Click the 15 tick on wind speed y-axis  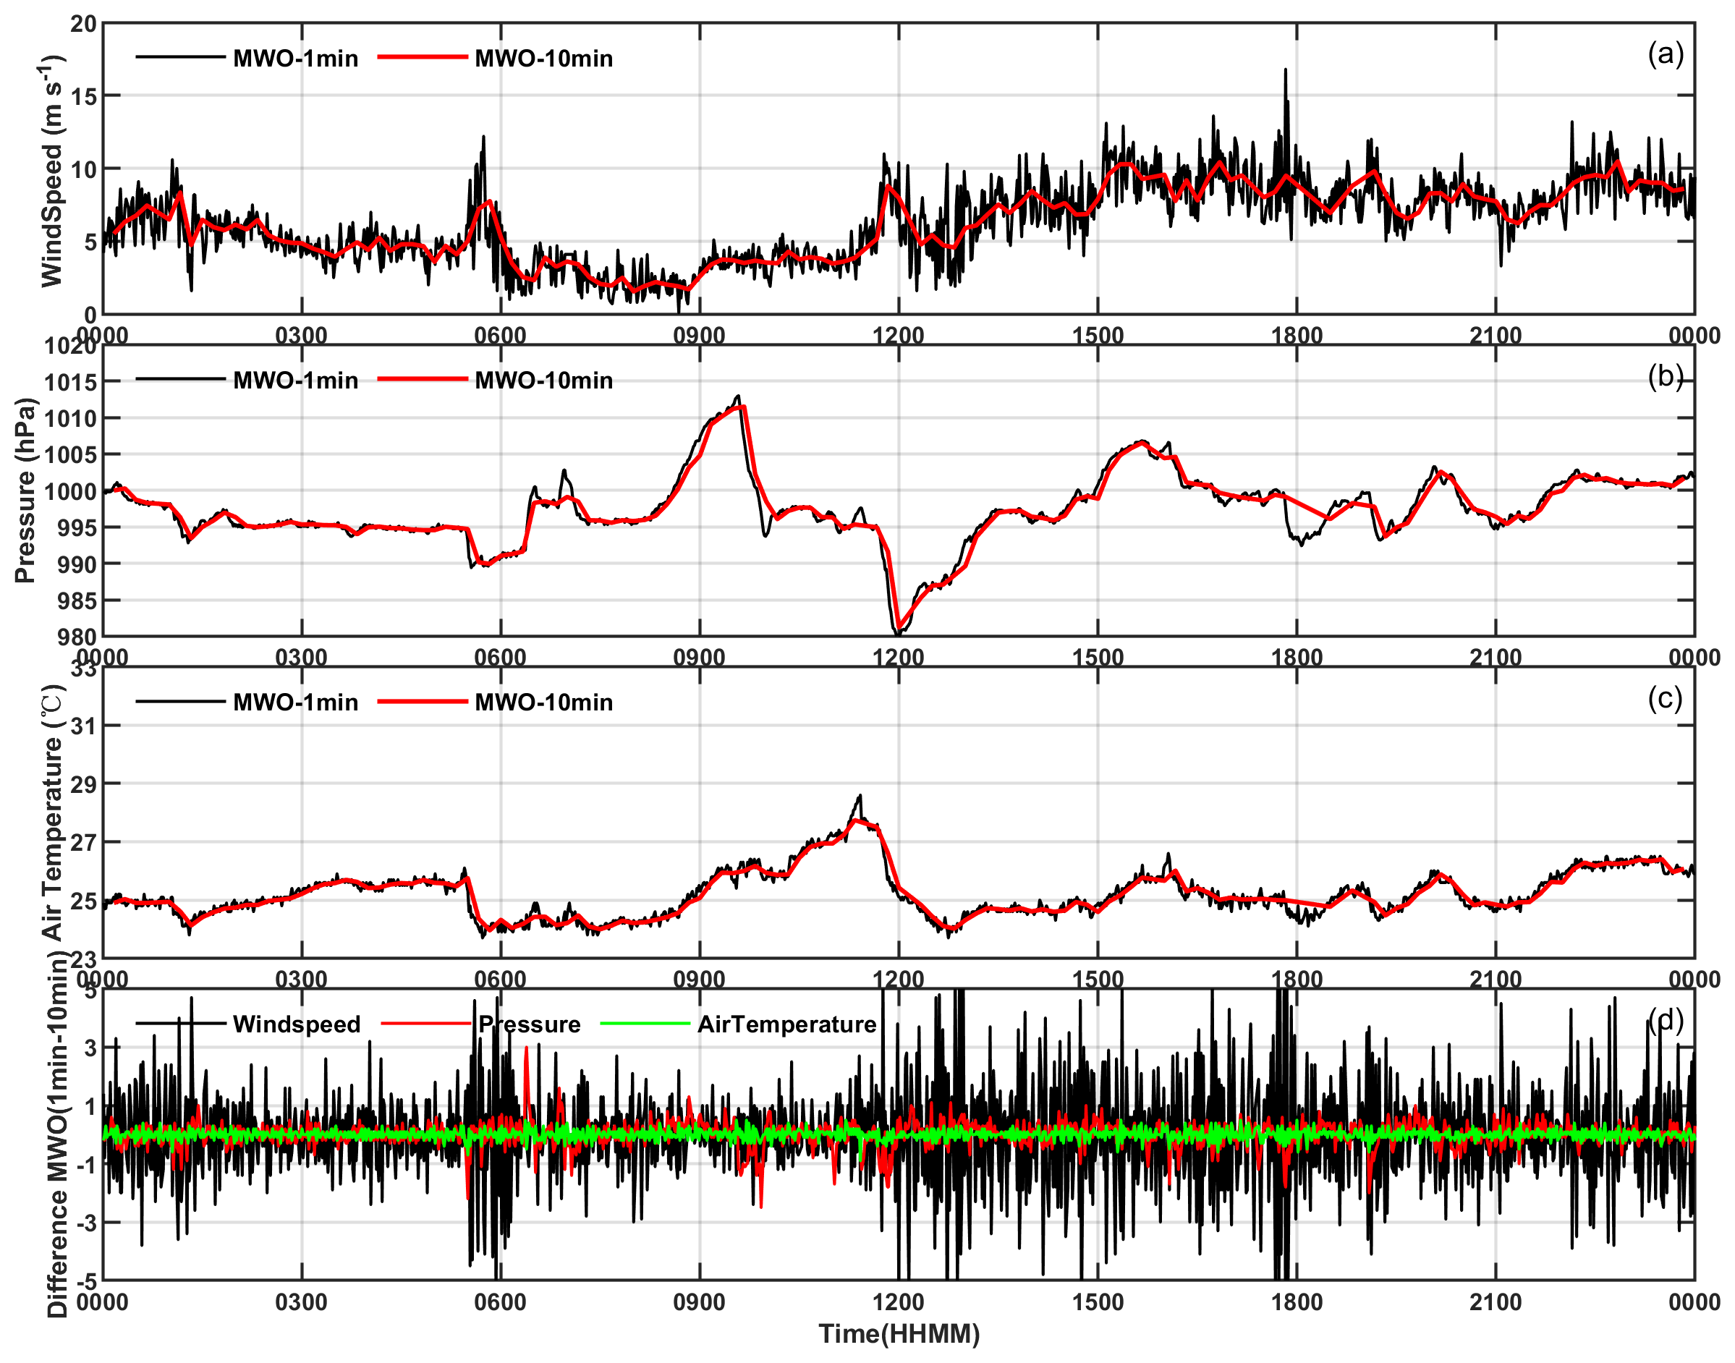click(x=83, y=96)
